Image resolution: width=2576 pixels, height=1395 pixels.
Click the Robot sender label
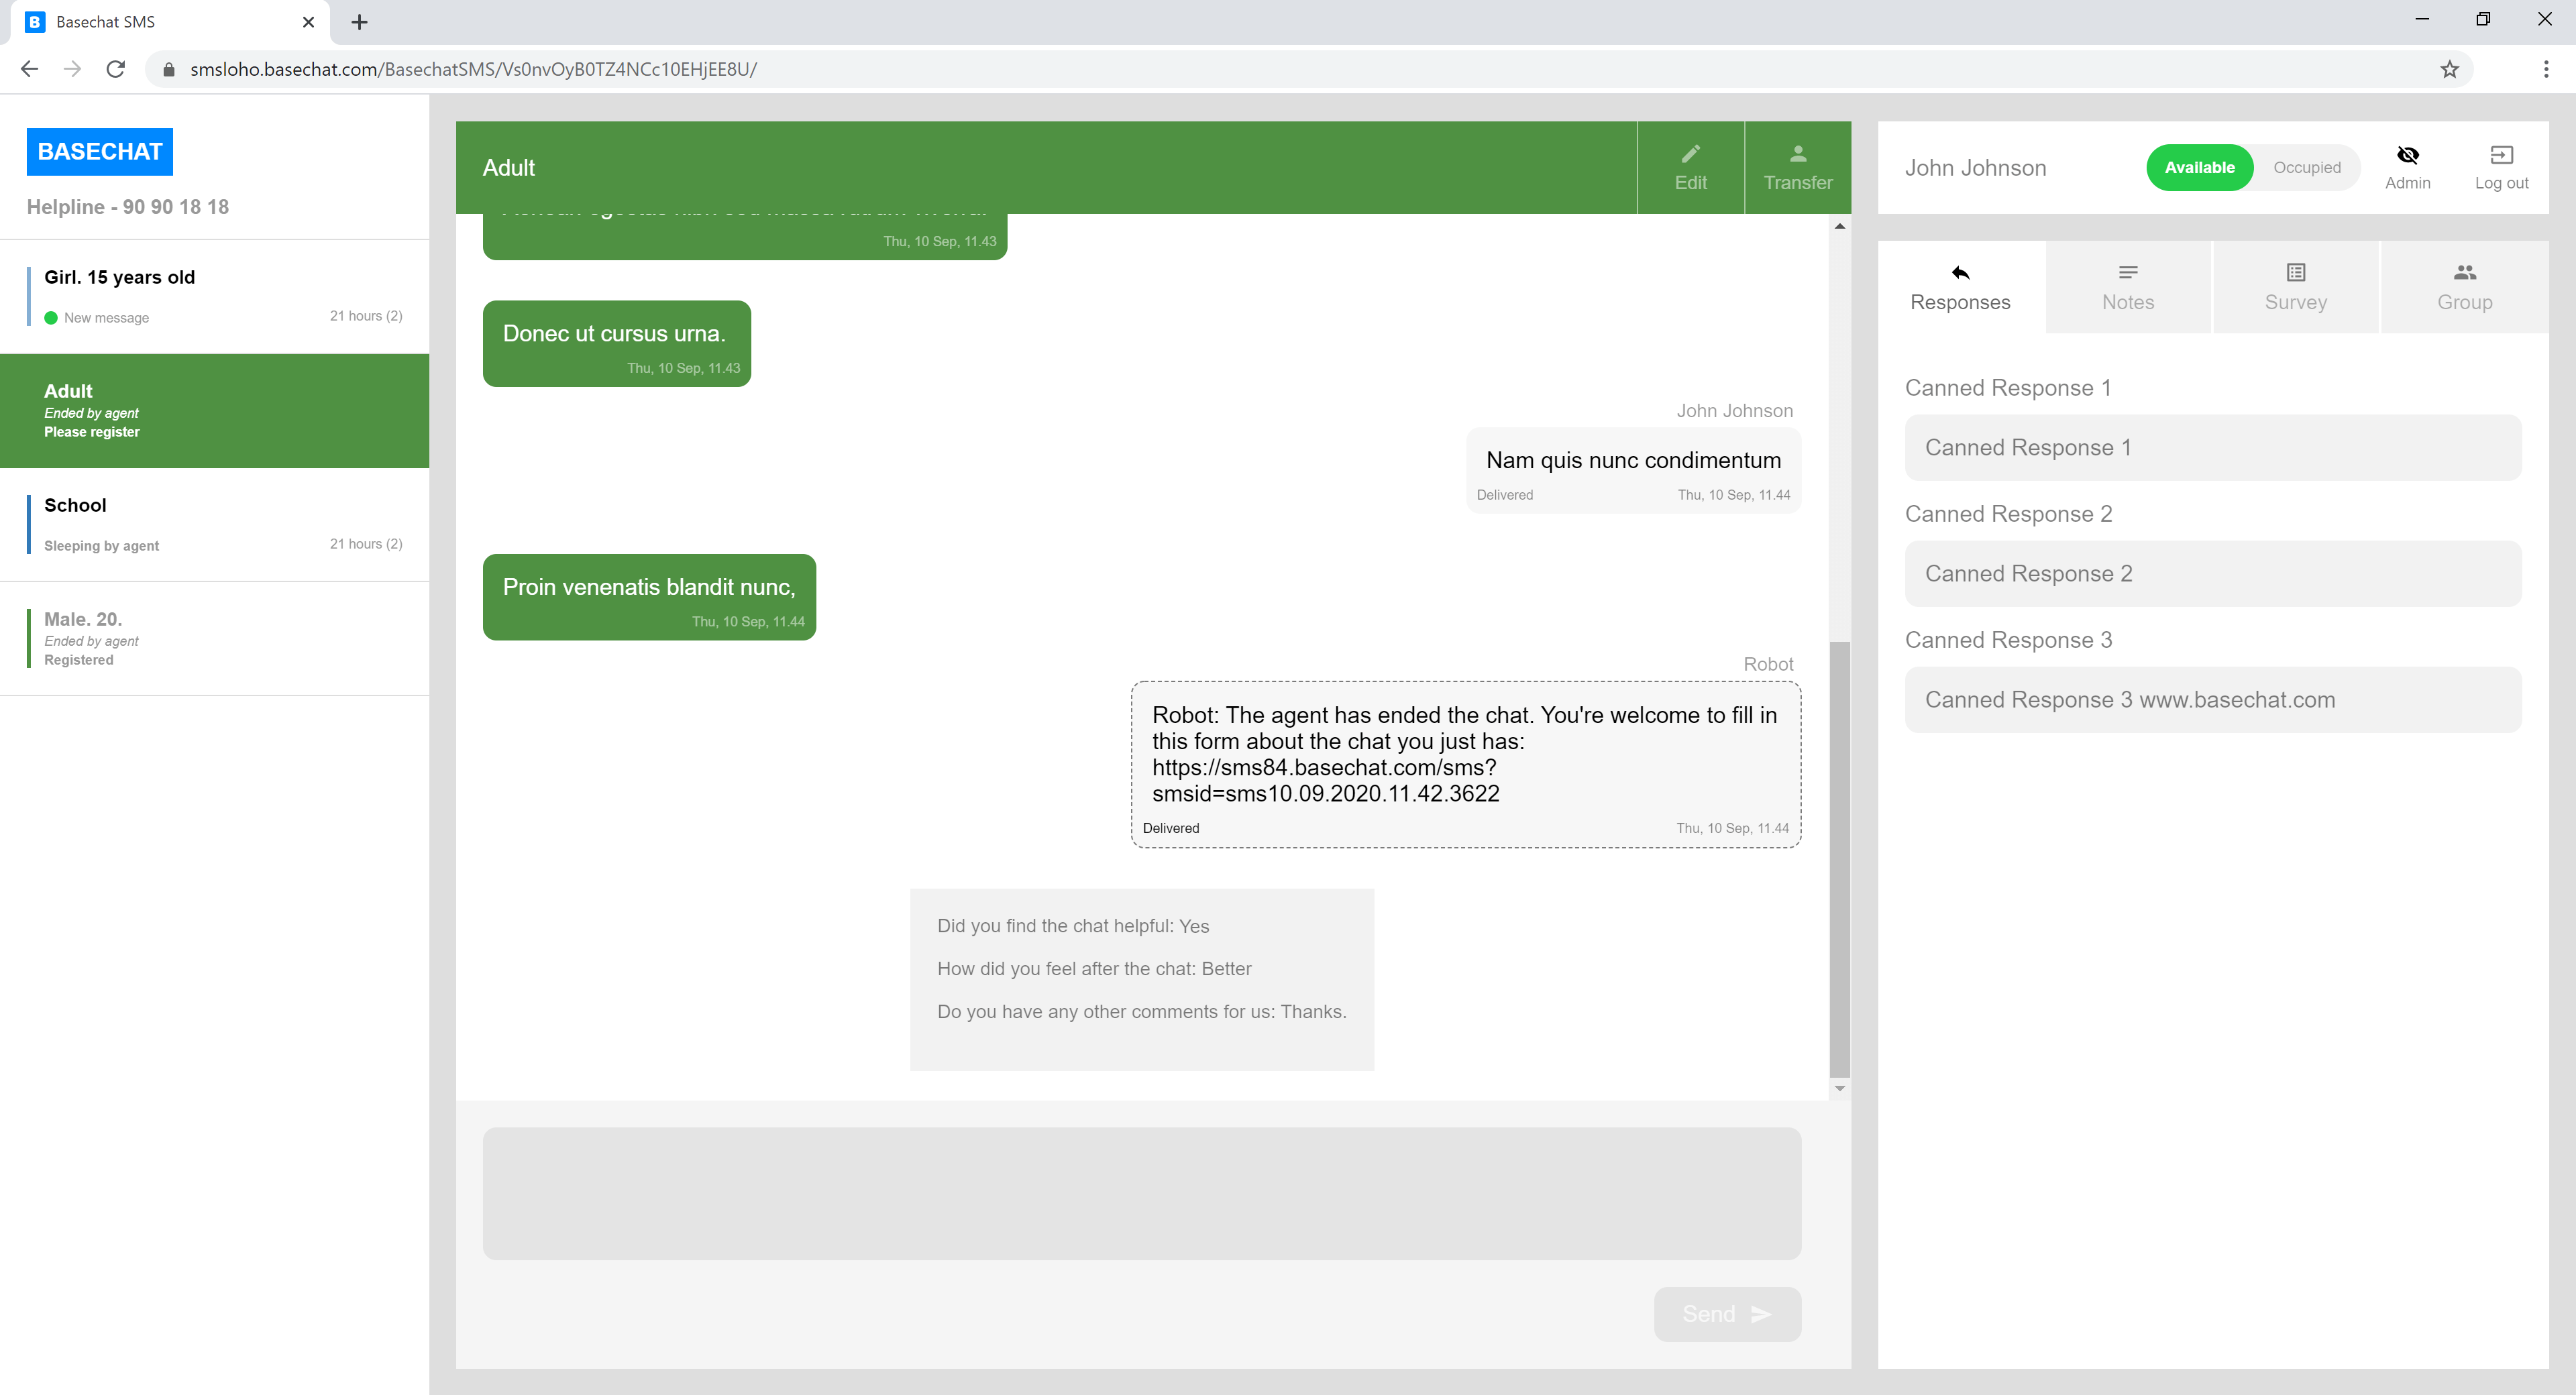(1768, 664)
